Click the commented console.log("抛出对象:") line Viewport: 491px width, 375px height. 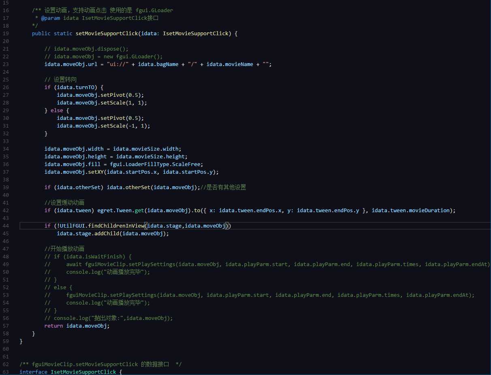(109, 318)
